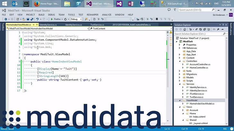Click the Ed Andersen account name
Screen dimensions: 234x131
pyautogui.click(x=219, y=15)
